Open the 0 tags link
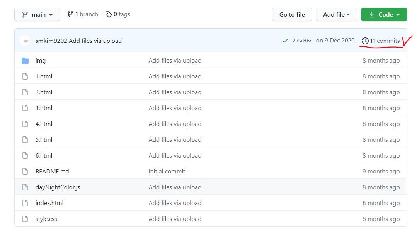Image resolution: width=417 pixels, height=231 pixels. [x=117, y=14]
